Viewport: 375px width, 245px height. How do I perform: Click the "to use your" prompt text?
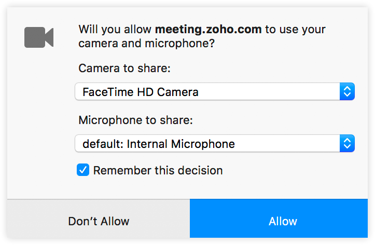[295, 29]
